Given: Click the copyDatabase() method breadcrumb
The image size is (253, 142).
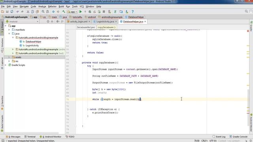Looking at the screenshot, I should [x=107, y=27].
